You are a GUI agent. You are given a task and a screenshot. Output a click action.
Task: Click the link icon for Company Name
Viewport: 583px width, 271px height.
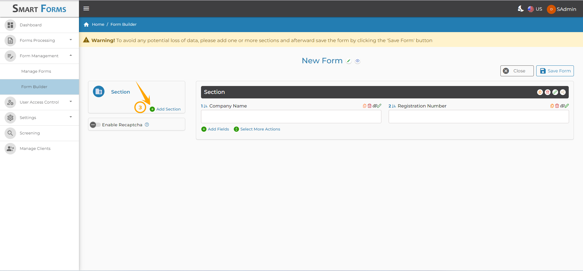coord(375,106)
